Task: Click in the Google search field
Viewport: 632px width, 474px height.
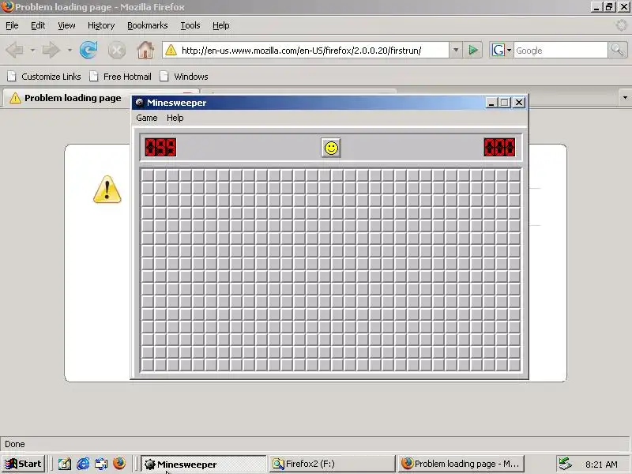Action: [x=560, y=51]
